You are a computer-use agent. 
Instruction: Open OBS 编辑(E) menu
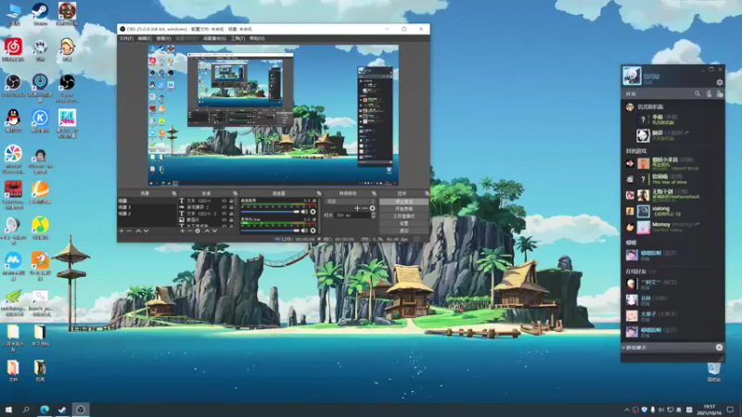click(145, 38)
